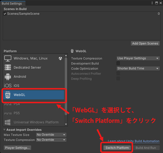
Task: Select the Scenes/SampleScene entry text
Action: pos(23,14)
